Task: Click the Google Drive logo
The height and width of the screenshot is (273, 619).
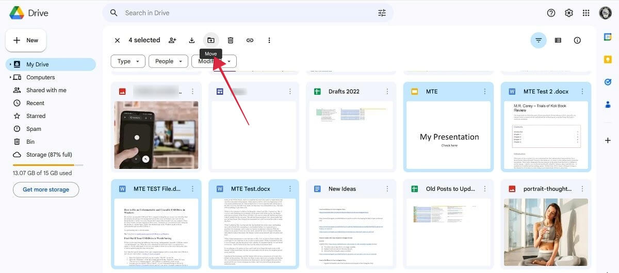Action: (x=18, y=13)
